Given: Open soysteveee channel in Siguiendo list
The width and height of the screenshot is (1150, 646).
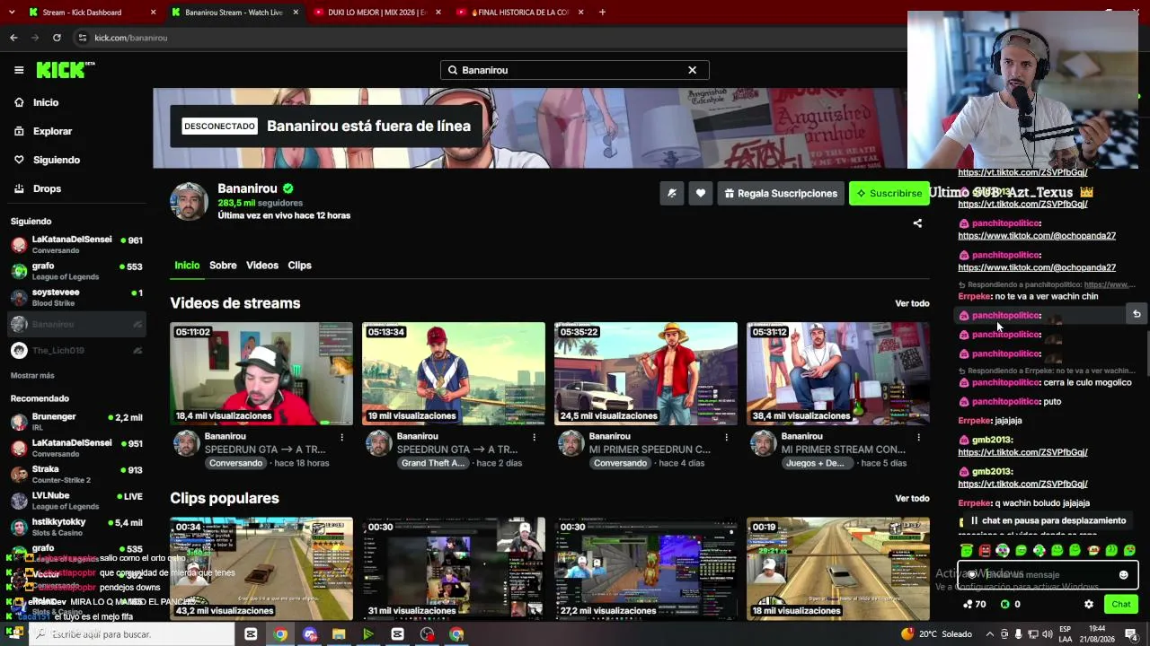Looking at the screenshot, I should click(76, 297).
